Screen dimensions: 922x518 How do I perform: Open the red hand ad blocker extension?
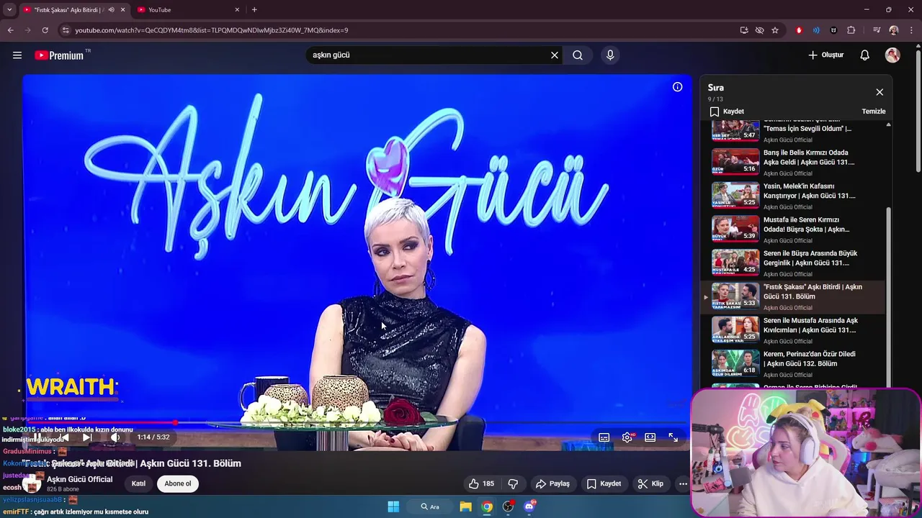tap(799, 30)
